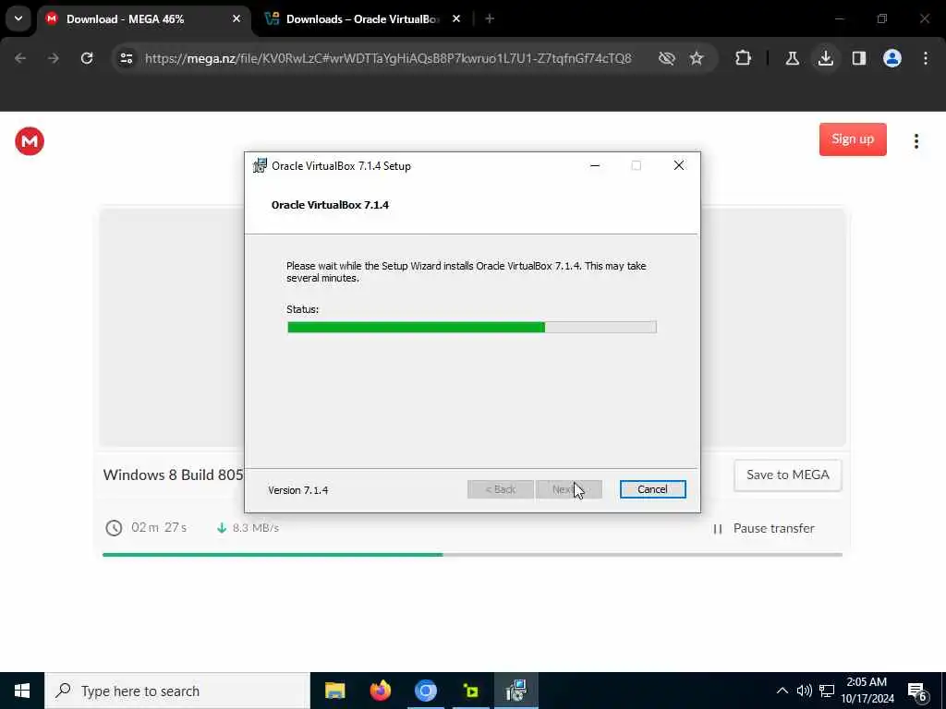Screen dimensions: 946x709
Task: Click Save to MEGA button
Action: point(787,475)
